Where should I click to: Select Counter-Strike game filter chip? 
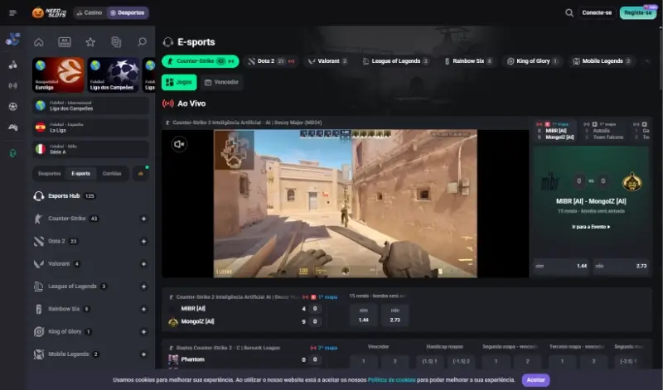[x=201, y=61]
